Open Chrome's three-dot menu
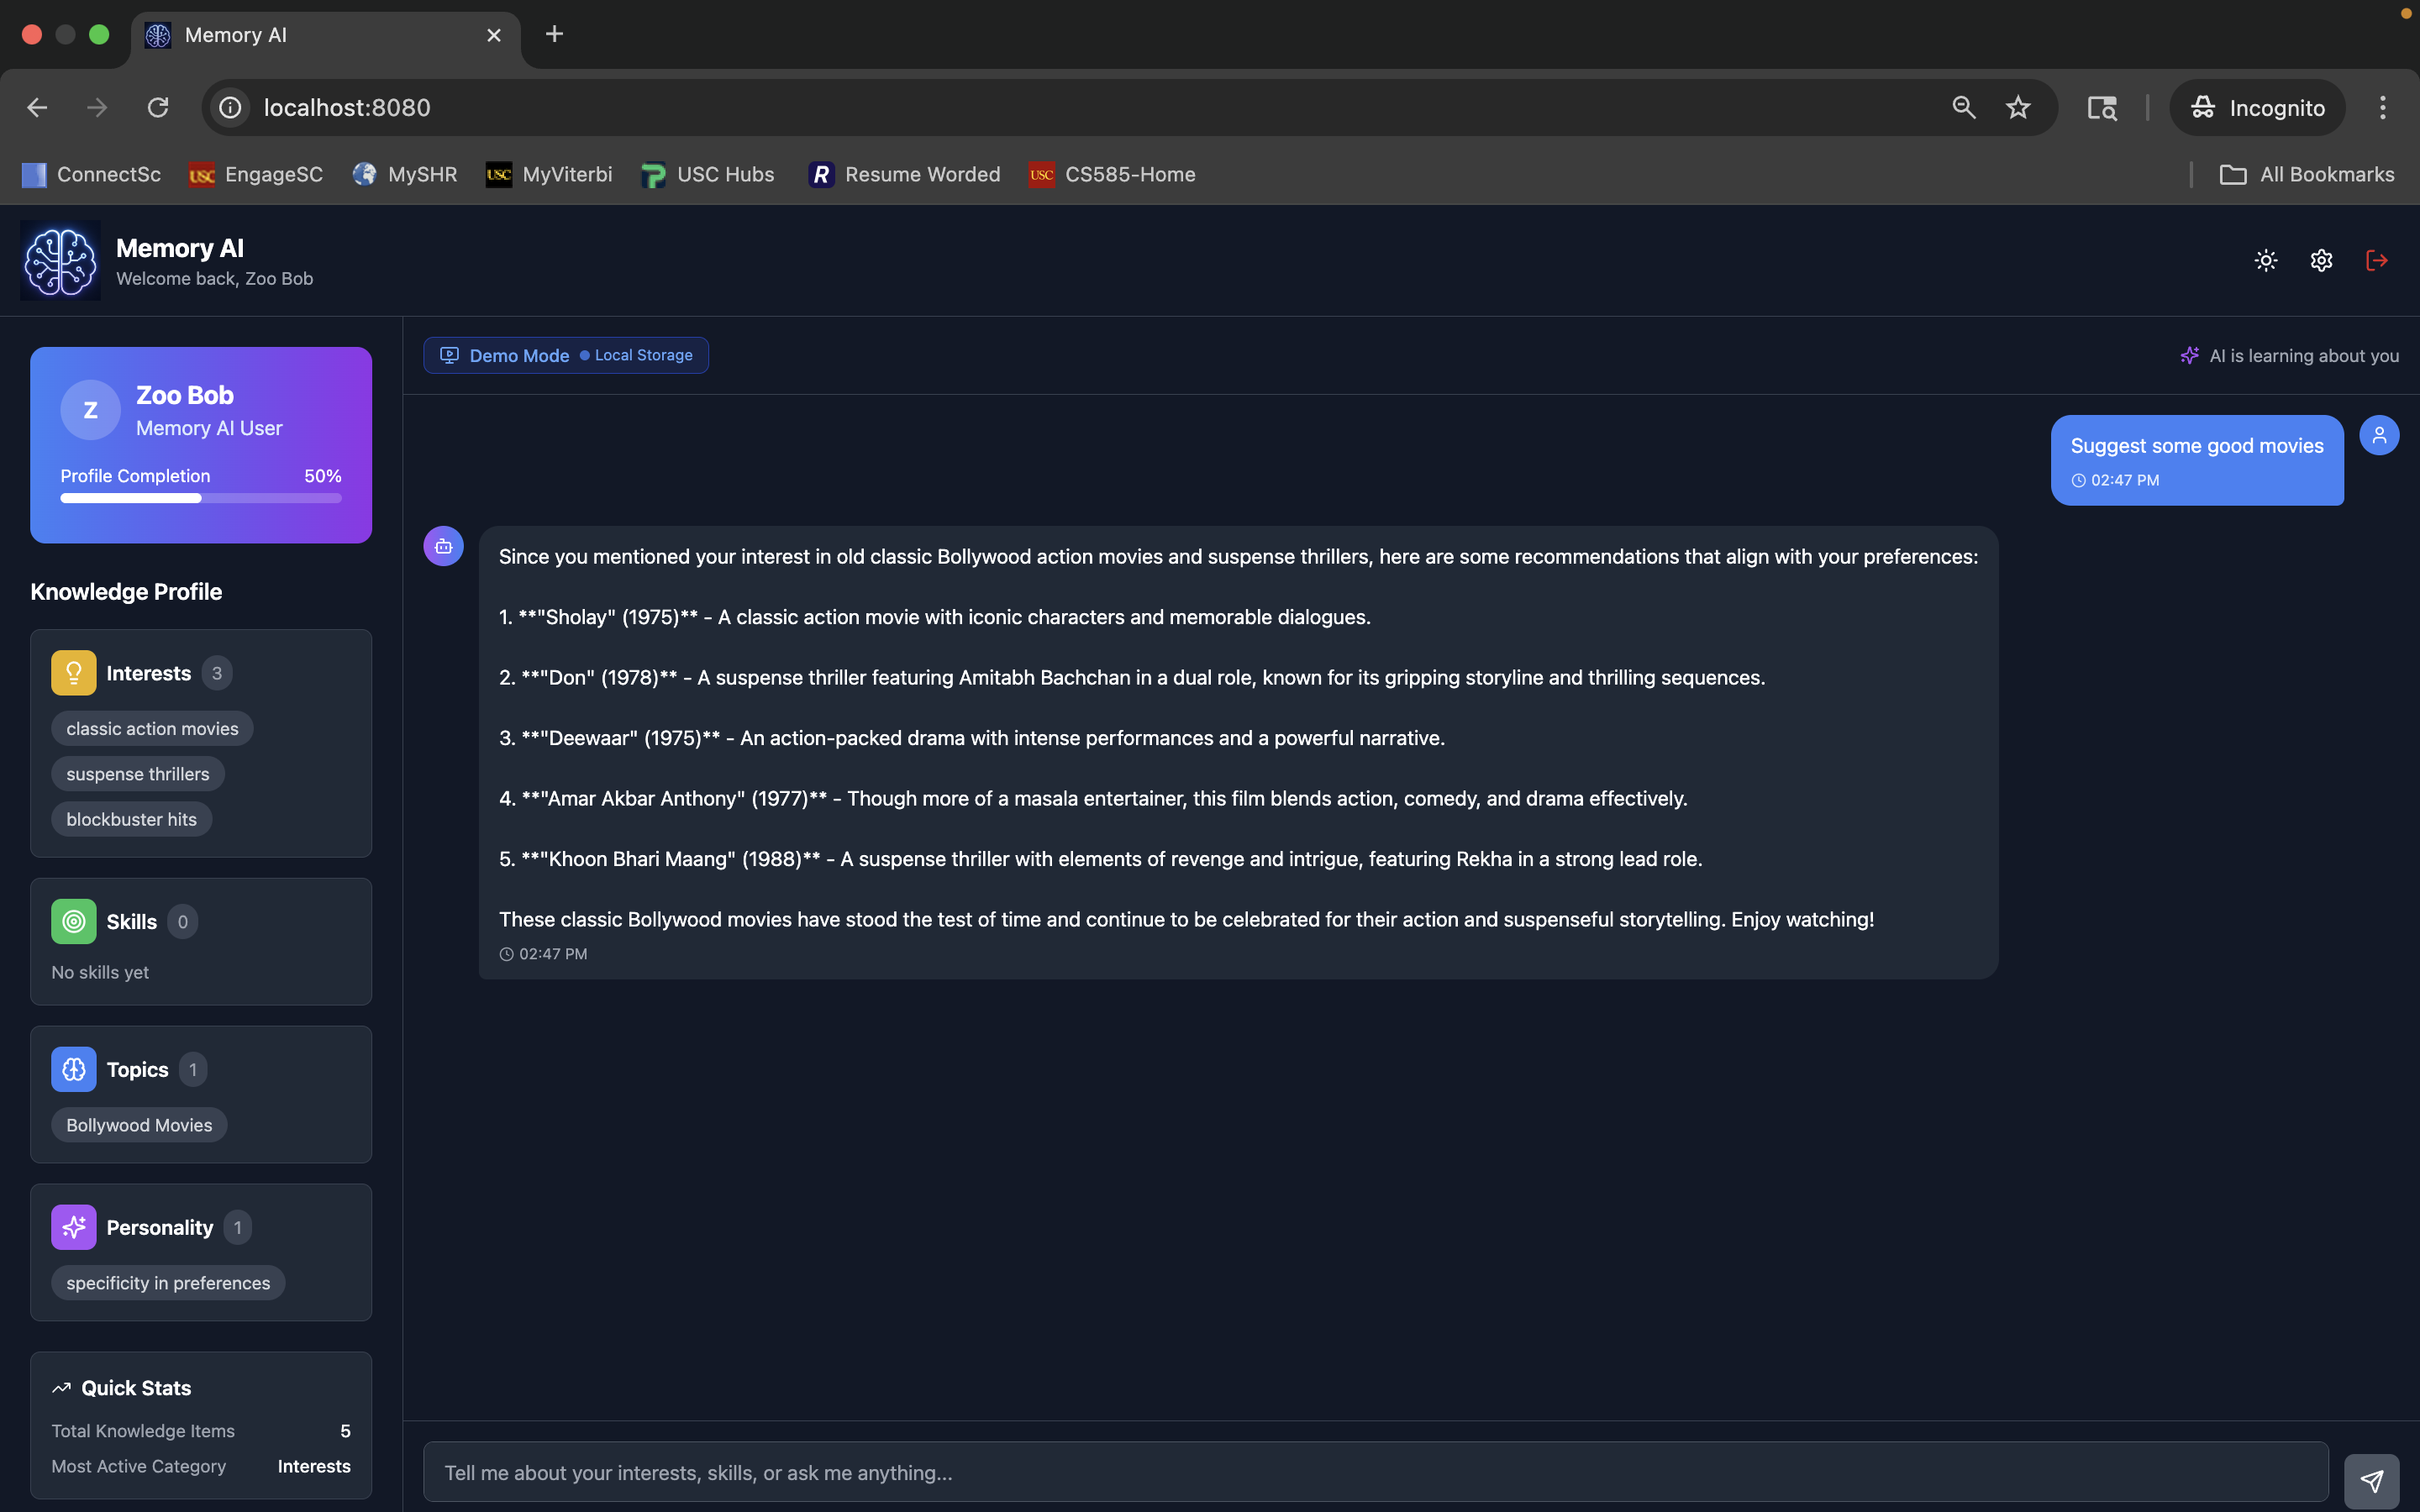The width and height of the screenshot is (2420, 1512). pyautogui.click(x=2382, y=108)
